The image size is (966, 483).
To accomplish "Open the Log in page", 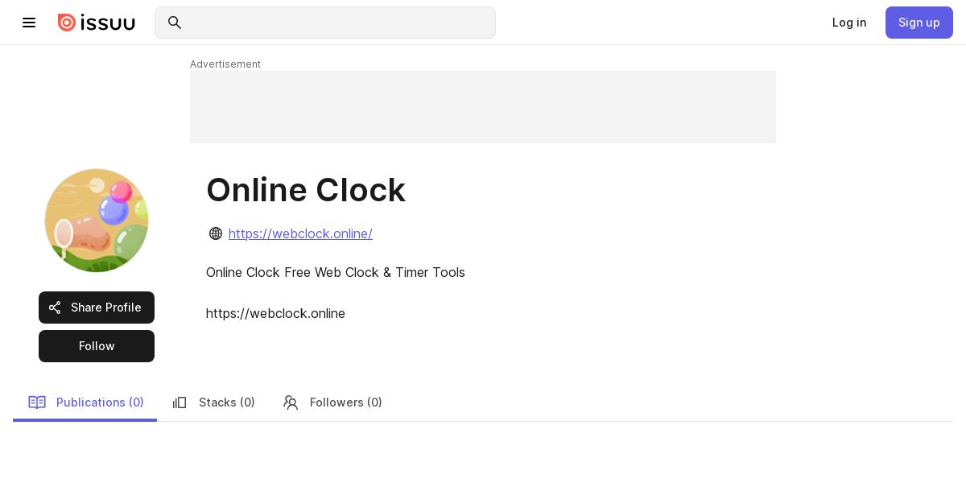I will pos(849,23).
